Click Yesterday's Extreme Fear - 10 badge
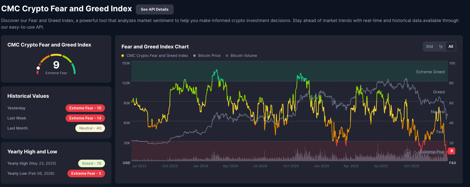The width and height of the screenshot is (470, 187). click(x=85, y=108)
